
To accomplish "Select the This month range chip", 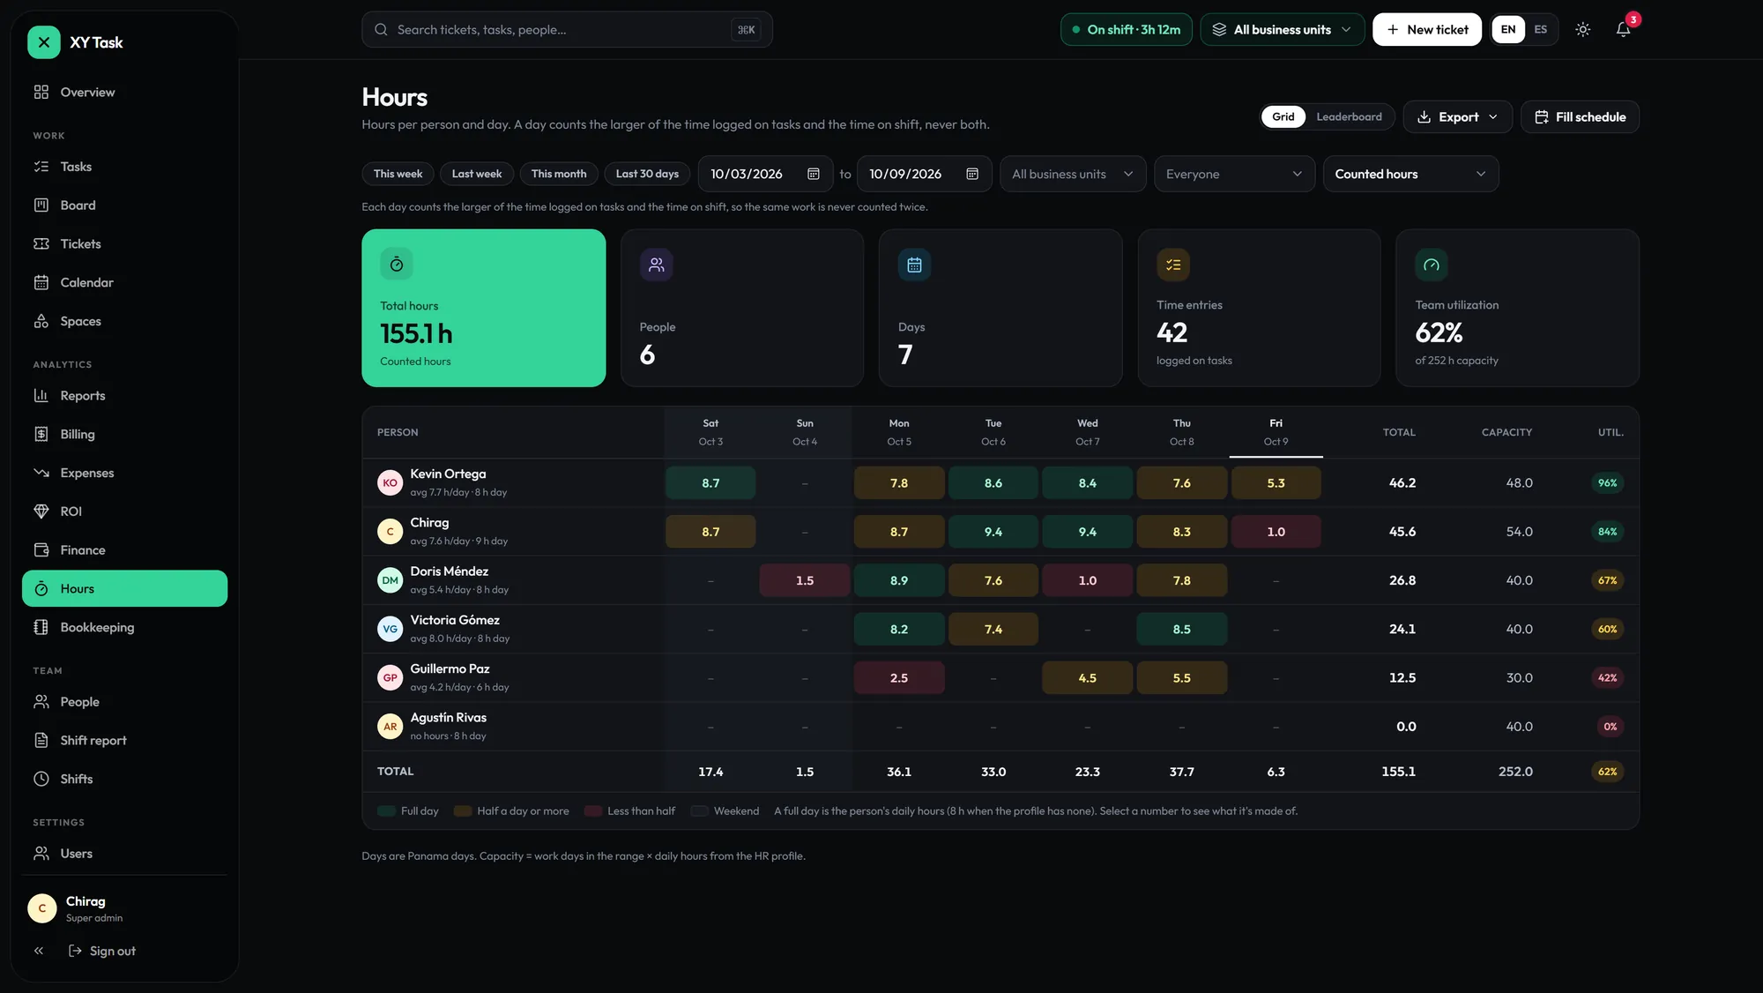I will pyautogui.click(x=559, y=174).
